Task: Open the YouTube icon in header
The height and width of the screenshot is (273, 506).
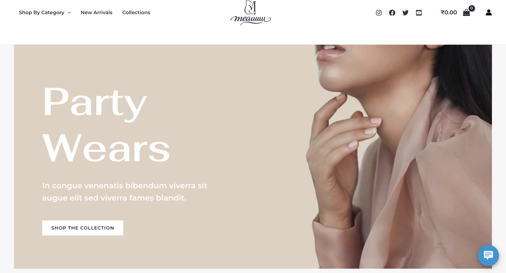Action: (x=419, y=13)
